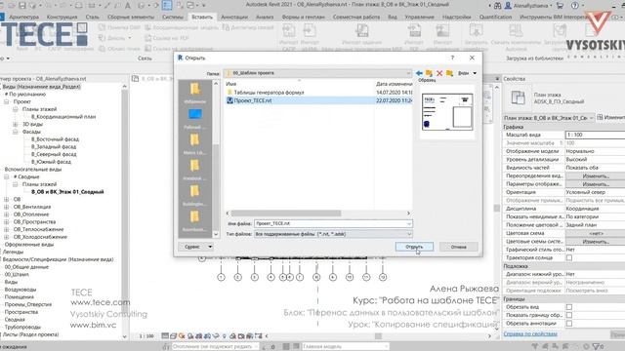Viewport: 625px width, 351px height.
Task: Click the text 'A' tool in Quick Access toolbar
Action: click(x=128, y=6)
